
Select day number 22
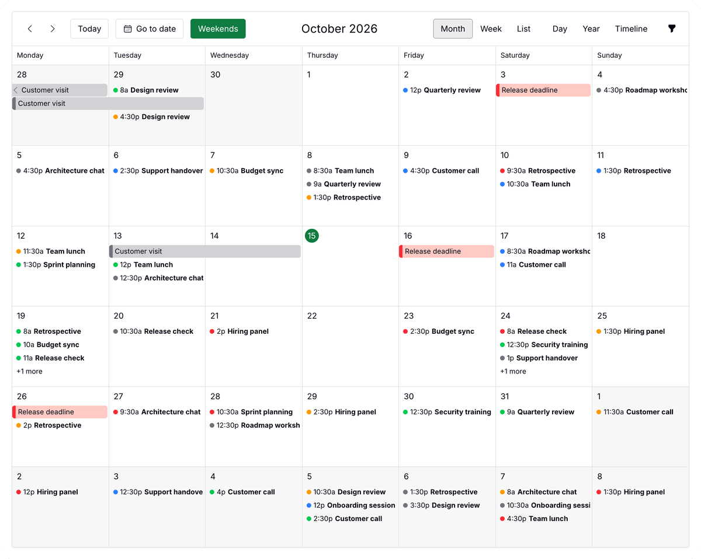point(312,316)
